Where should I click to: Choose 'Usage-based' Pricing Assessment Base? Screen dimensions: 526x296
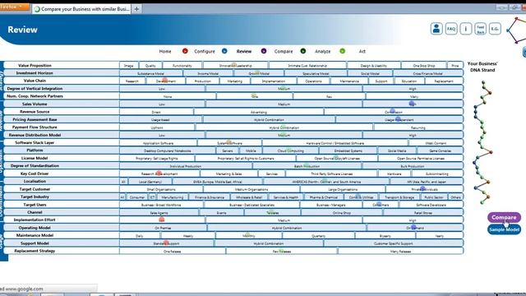[161, 120]
